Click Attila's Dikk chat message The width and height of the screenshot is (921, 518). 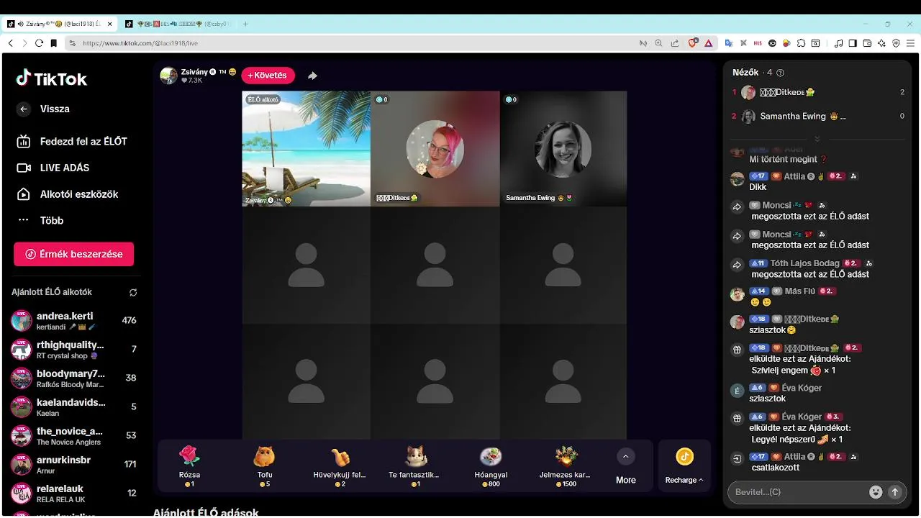758,187
